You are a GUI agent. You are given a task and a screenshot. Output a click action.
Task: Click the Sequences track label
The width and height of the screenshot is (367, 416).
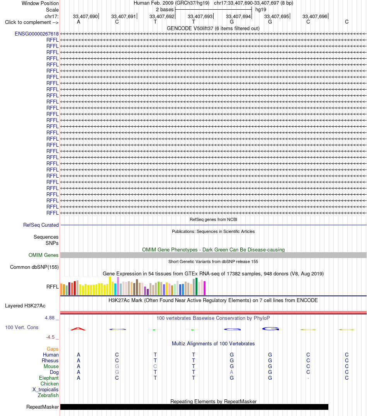click(x=46, y=237)
